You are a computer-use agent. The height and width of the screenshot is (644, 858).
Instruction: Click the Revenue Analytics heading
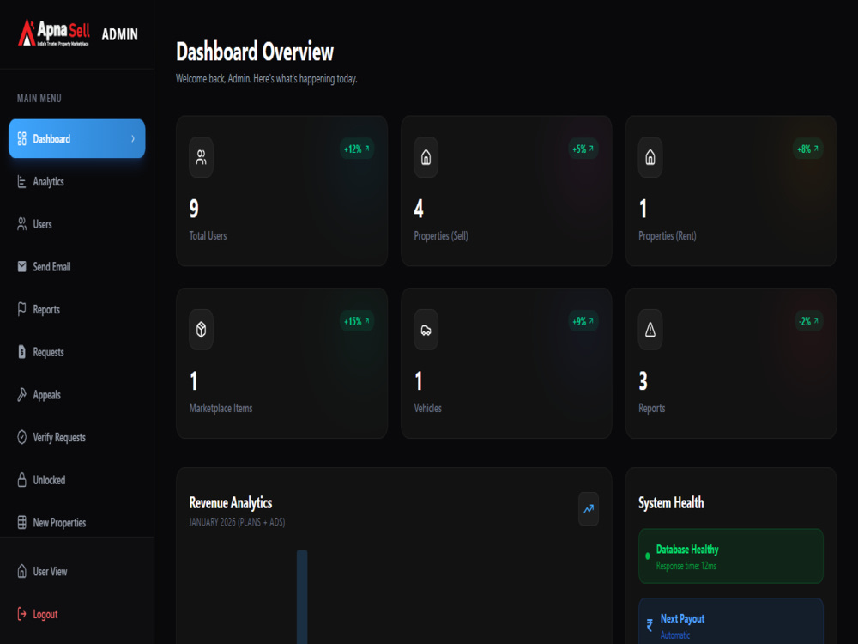click(230, 502)
